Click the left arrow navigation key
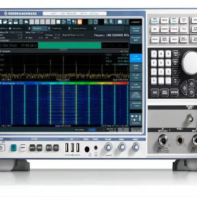Viewport: 197px width, 197px height. click(x=184, y=88)
